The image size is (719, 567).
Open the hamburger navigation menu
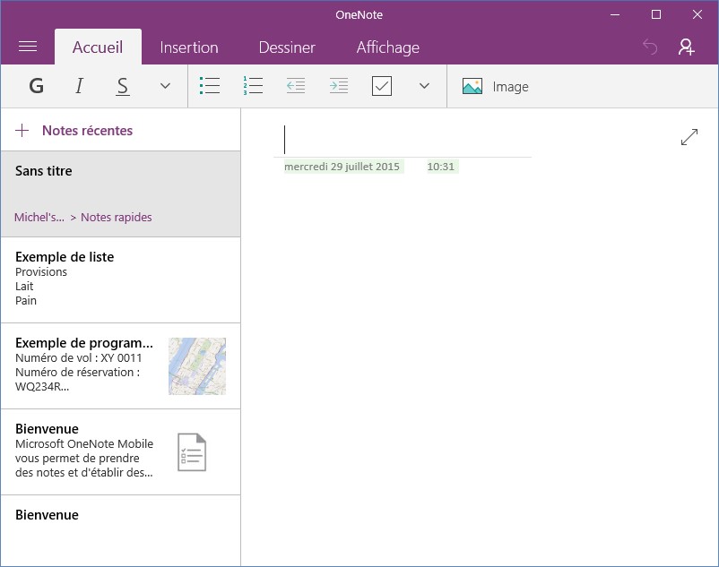point(28,47)
